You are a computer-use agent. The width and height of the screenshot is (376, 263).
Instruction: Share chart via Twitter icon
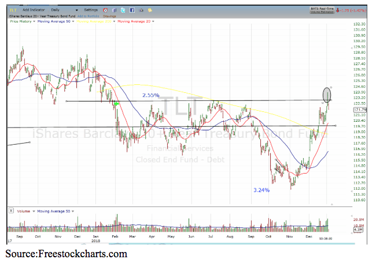(x=123, y=10)
